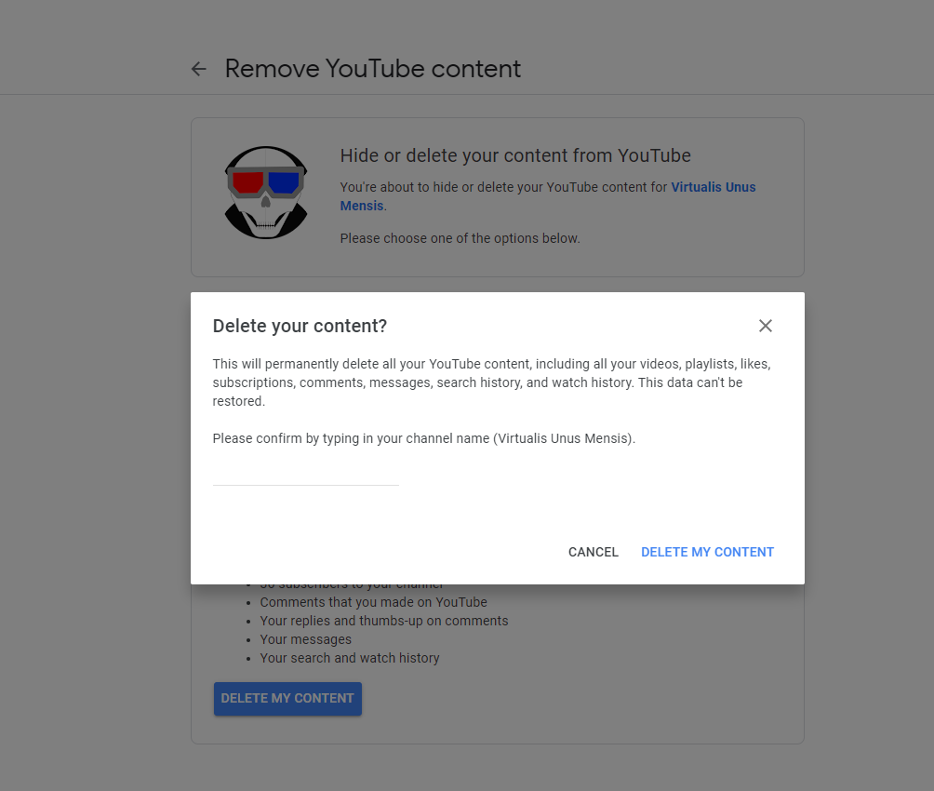This screenshot has height=791, width=934.
Task: Click 'Please choose one of the options below.' text
Action: coord(460,238)
